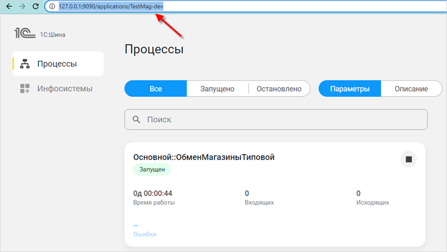
Task: Open the Ошибки link on the process card
Action: 144,234
